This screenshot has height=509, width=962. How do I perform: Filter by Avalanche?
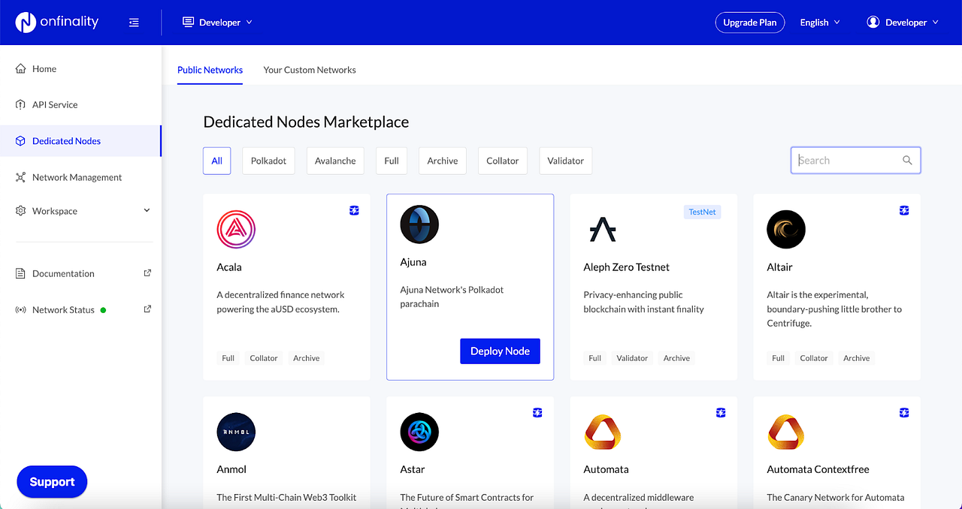click(x=335, y=161)
